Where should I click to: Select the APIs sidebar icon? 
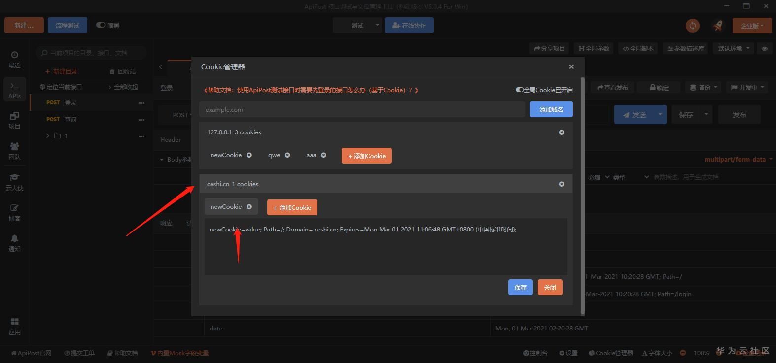pos(14,90)
